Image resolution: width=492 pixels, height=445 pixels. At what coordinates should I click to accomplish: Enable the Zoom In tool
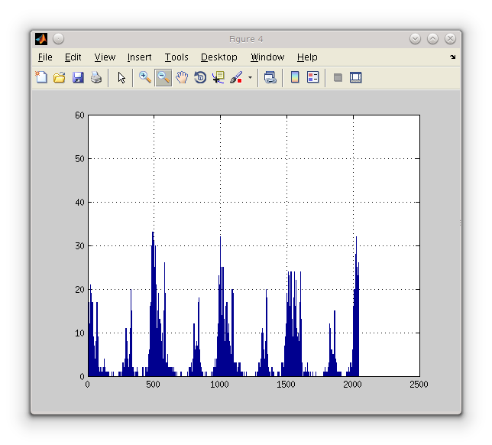click(144, 77)
